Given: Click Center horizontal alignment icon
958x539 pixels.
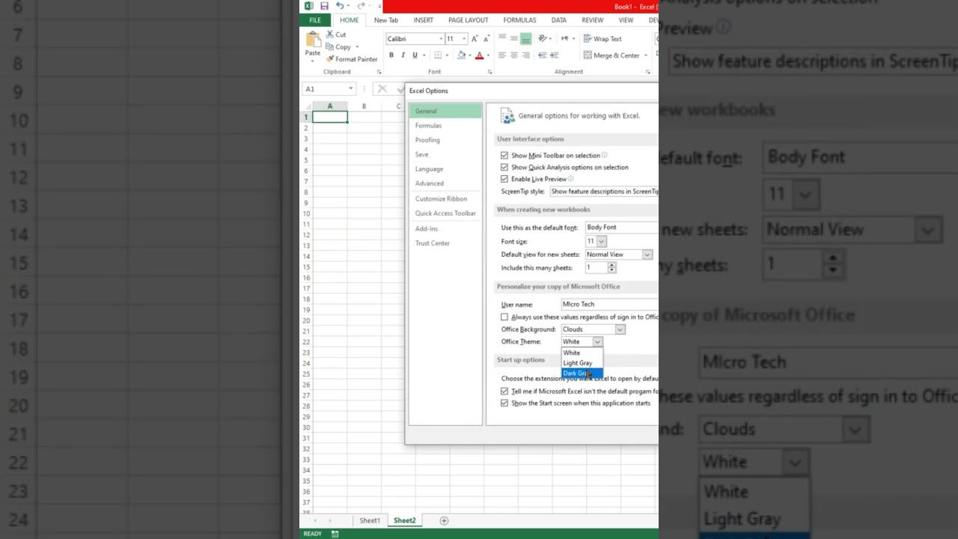Looking at the screenshot, I should pyautogui.click(x=514, y=55).
